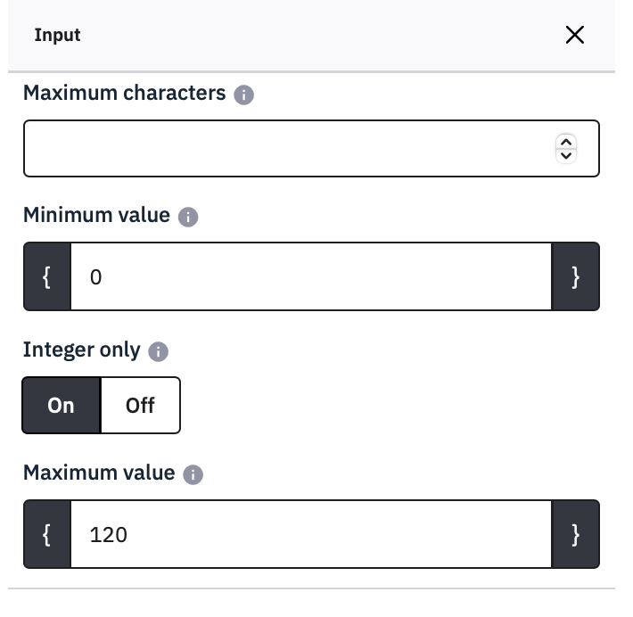Click left curly brace of Maximum value
This screenshot has width=633, height=617.
[x=46, y=534]
